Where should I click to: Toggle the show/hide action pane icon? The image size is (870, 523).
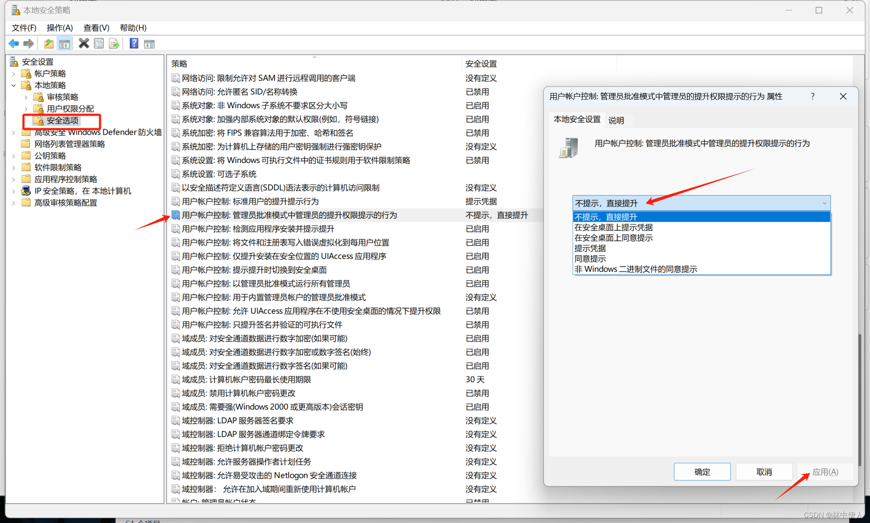click(x=149, y=43)
